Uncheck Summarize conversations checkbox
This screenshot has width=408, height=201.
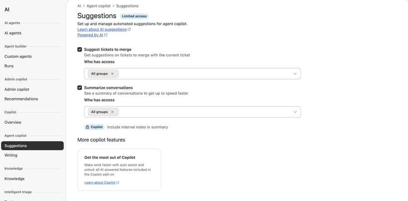[x=80, y=88]
